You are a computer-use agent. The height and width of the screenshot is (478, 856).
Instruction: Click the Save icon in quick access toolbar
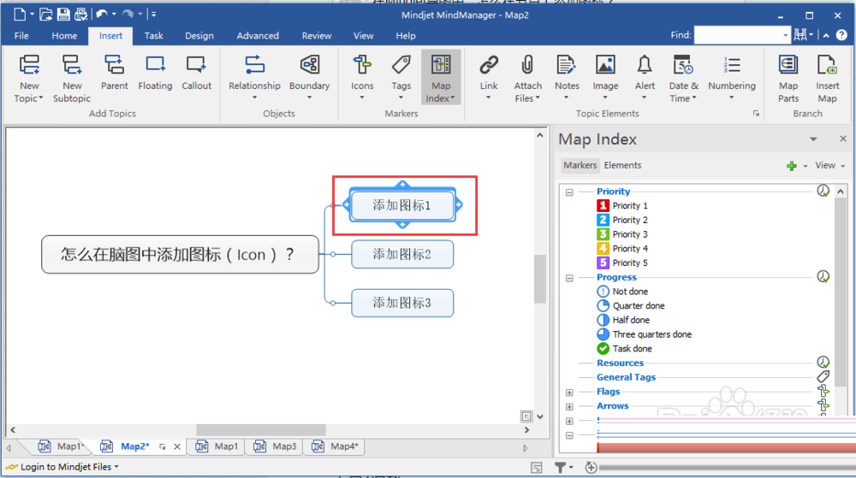(x=63, y=15)
